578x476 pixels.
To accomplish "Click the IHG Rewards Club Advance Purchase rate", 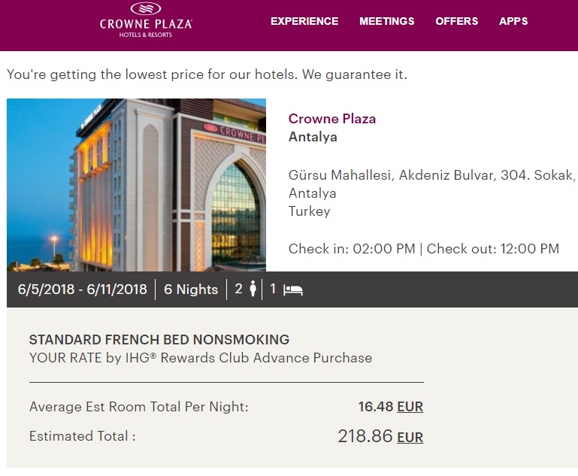I will click(x=200, y=358).
